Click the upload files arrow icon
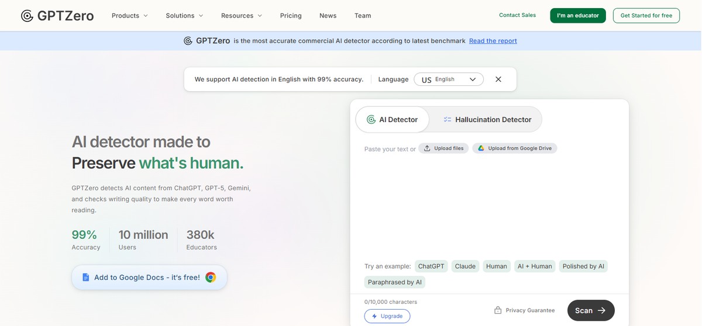This screenshot has width=702, height=326. point(427,148)
